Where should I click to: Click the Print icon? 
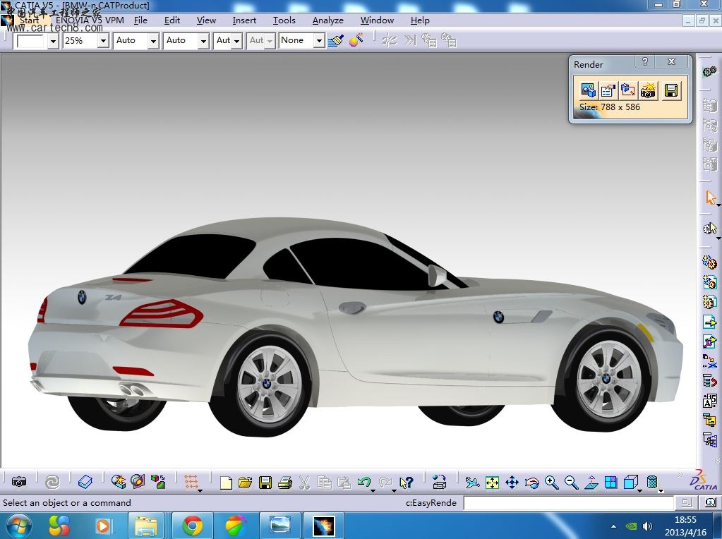coord(285,483)
